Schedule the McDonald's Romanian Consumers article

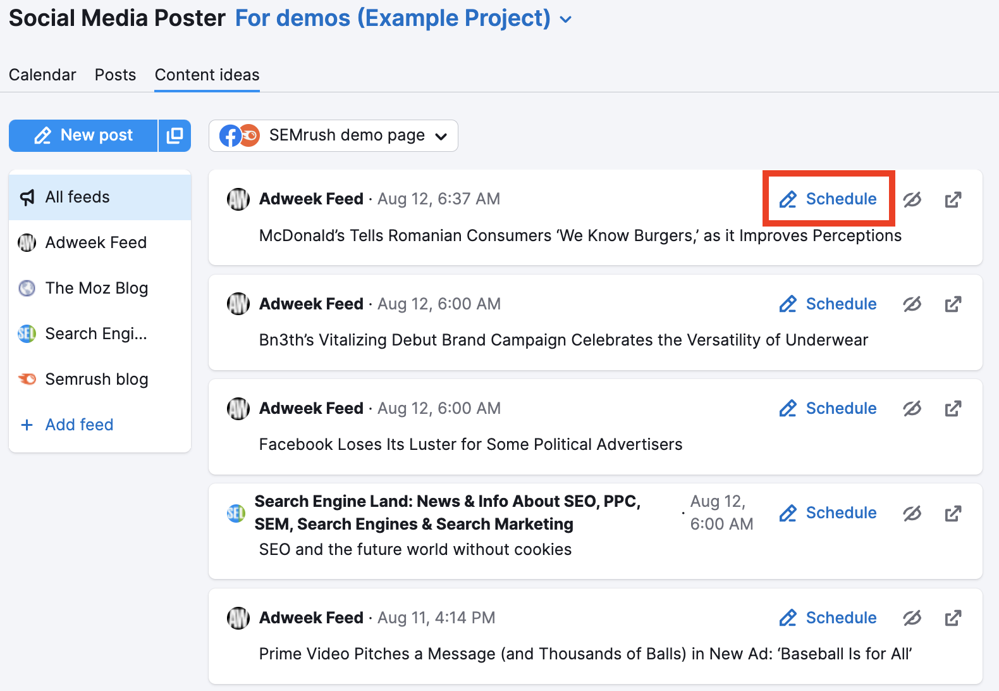click(828, 199)
